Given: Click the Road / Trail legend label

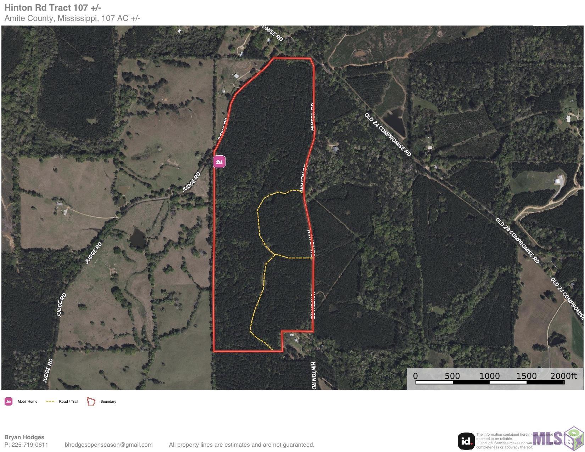Looking at the screenshot, I should (x=68, y=401).
